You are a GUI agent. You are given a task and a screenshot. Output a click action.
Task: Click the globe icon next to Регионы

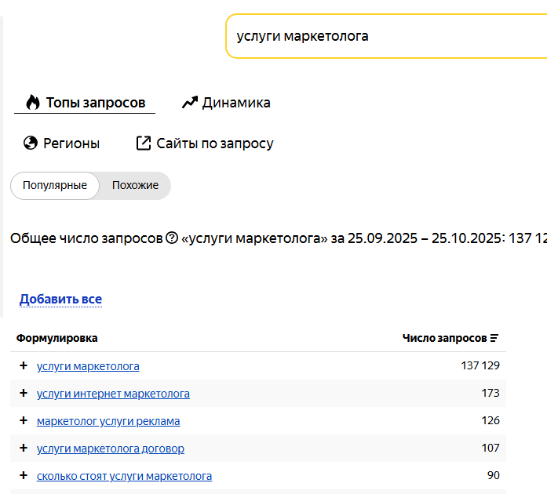(x=31, y=143)
